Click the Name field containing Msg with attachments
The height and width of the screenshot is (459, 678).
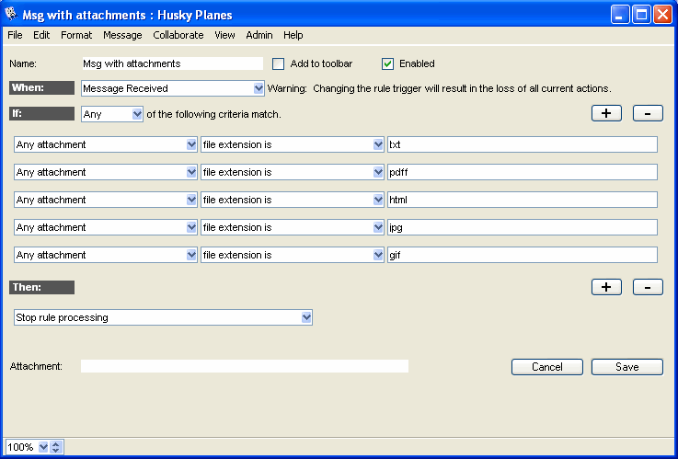[x=172, y=63]
